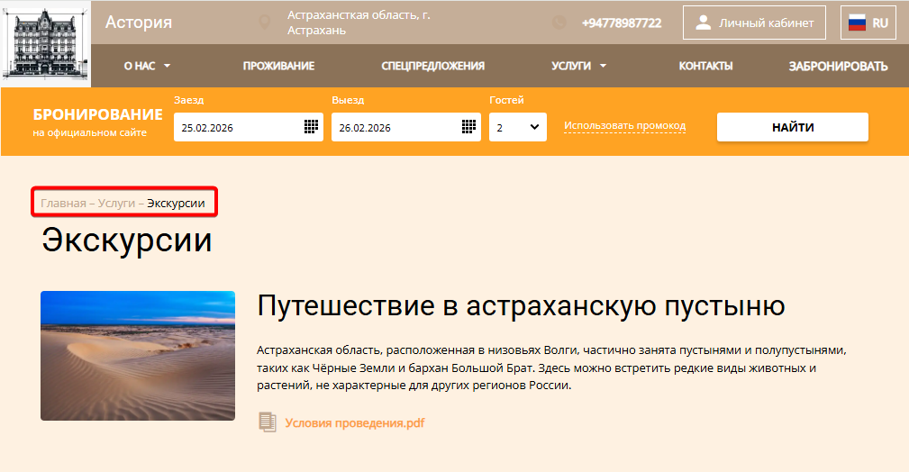
Task: Call the phone number +94778987722
Action: (x=622, y=23)
